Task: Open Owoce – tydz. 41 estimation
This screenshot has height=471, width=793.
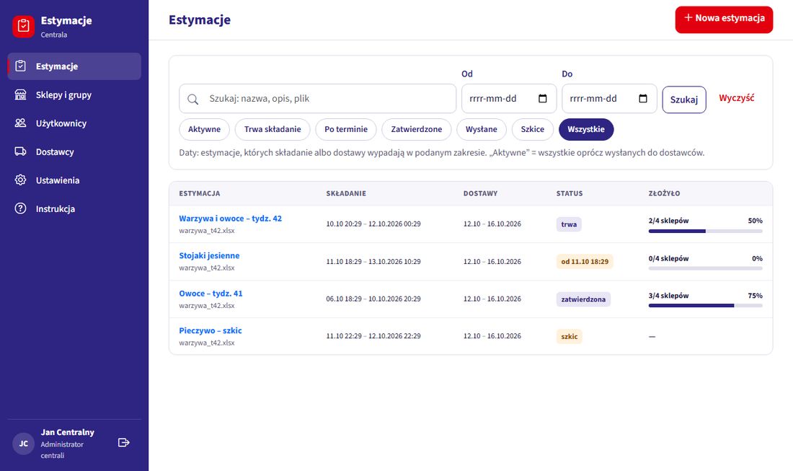Action: pos(211,294)
